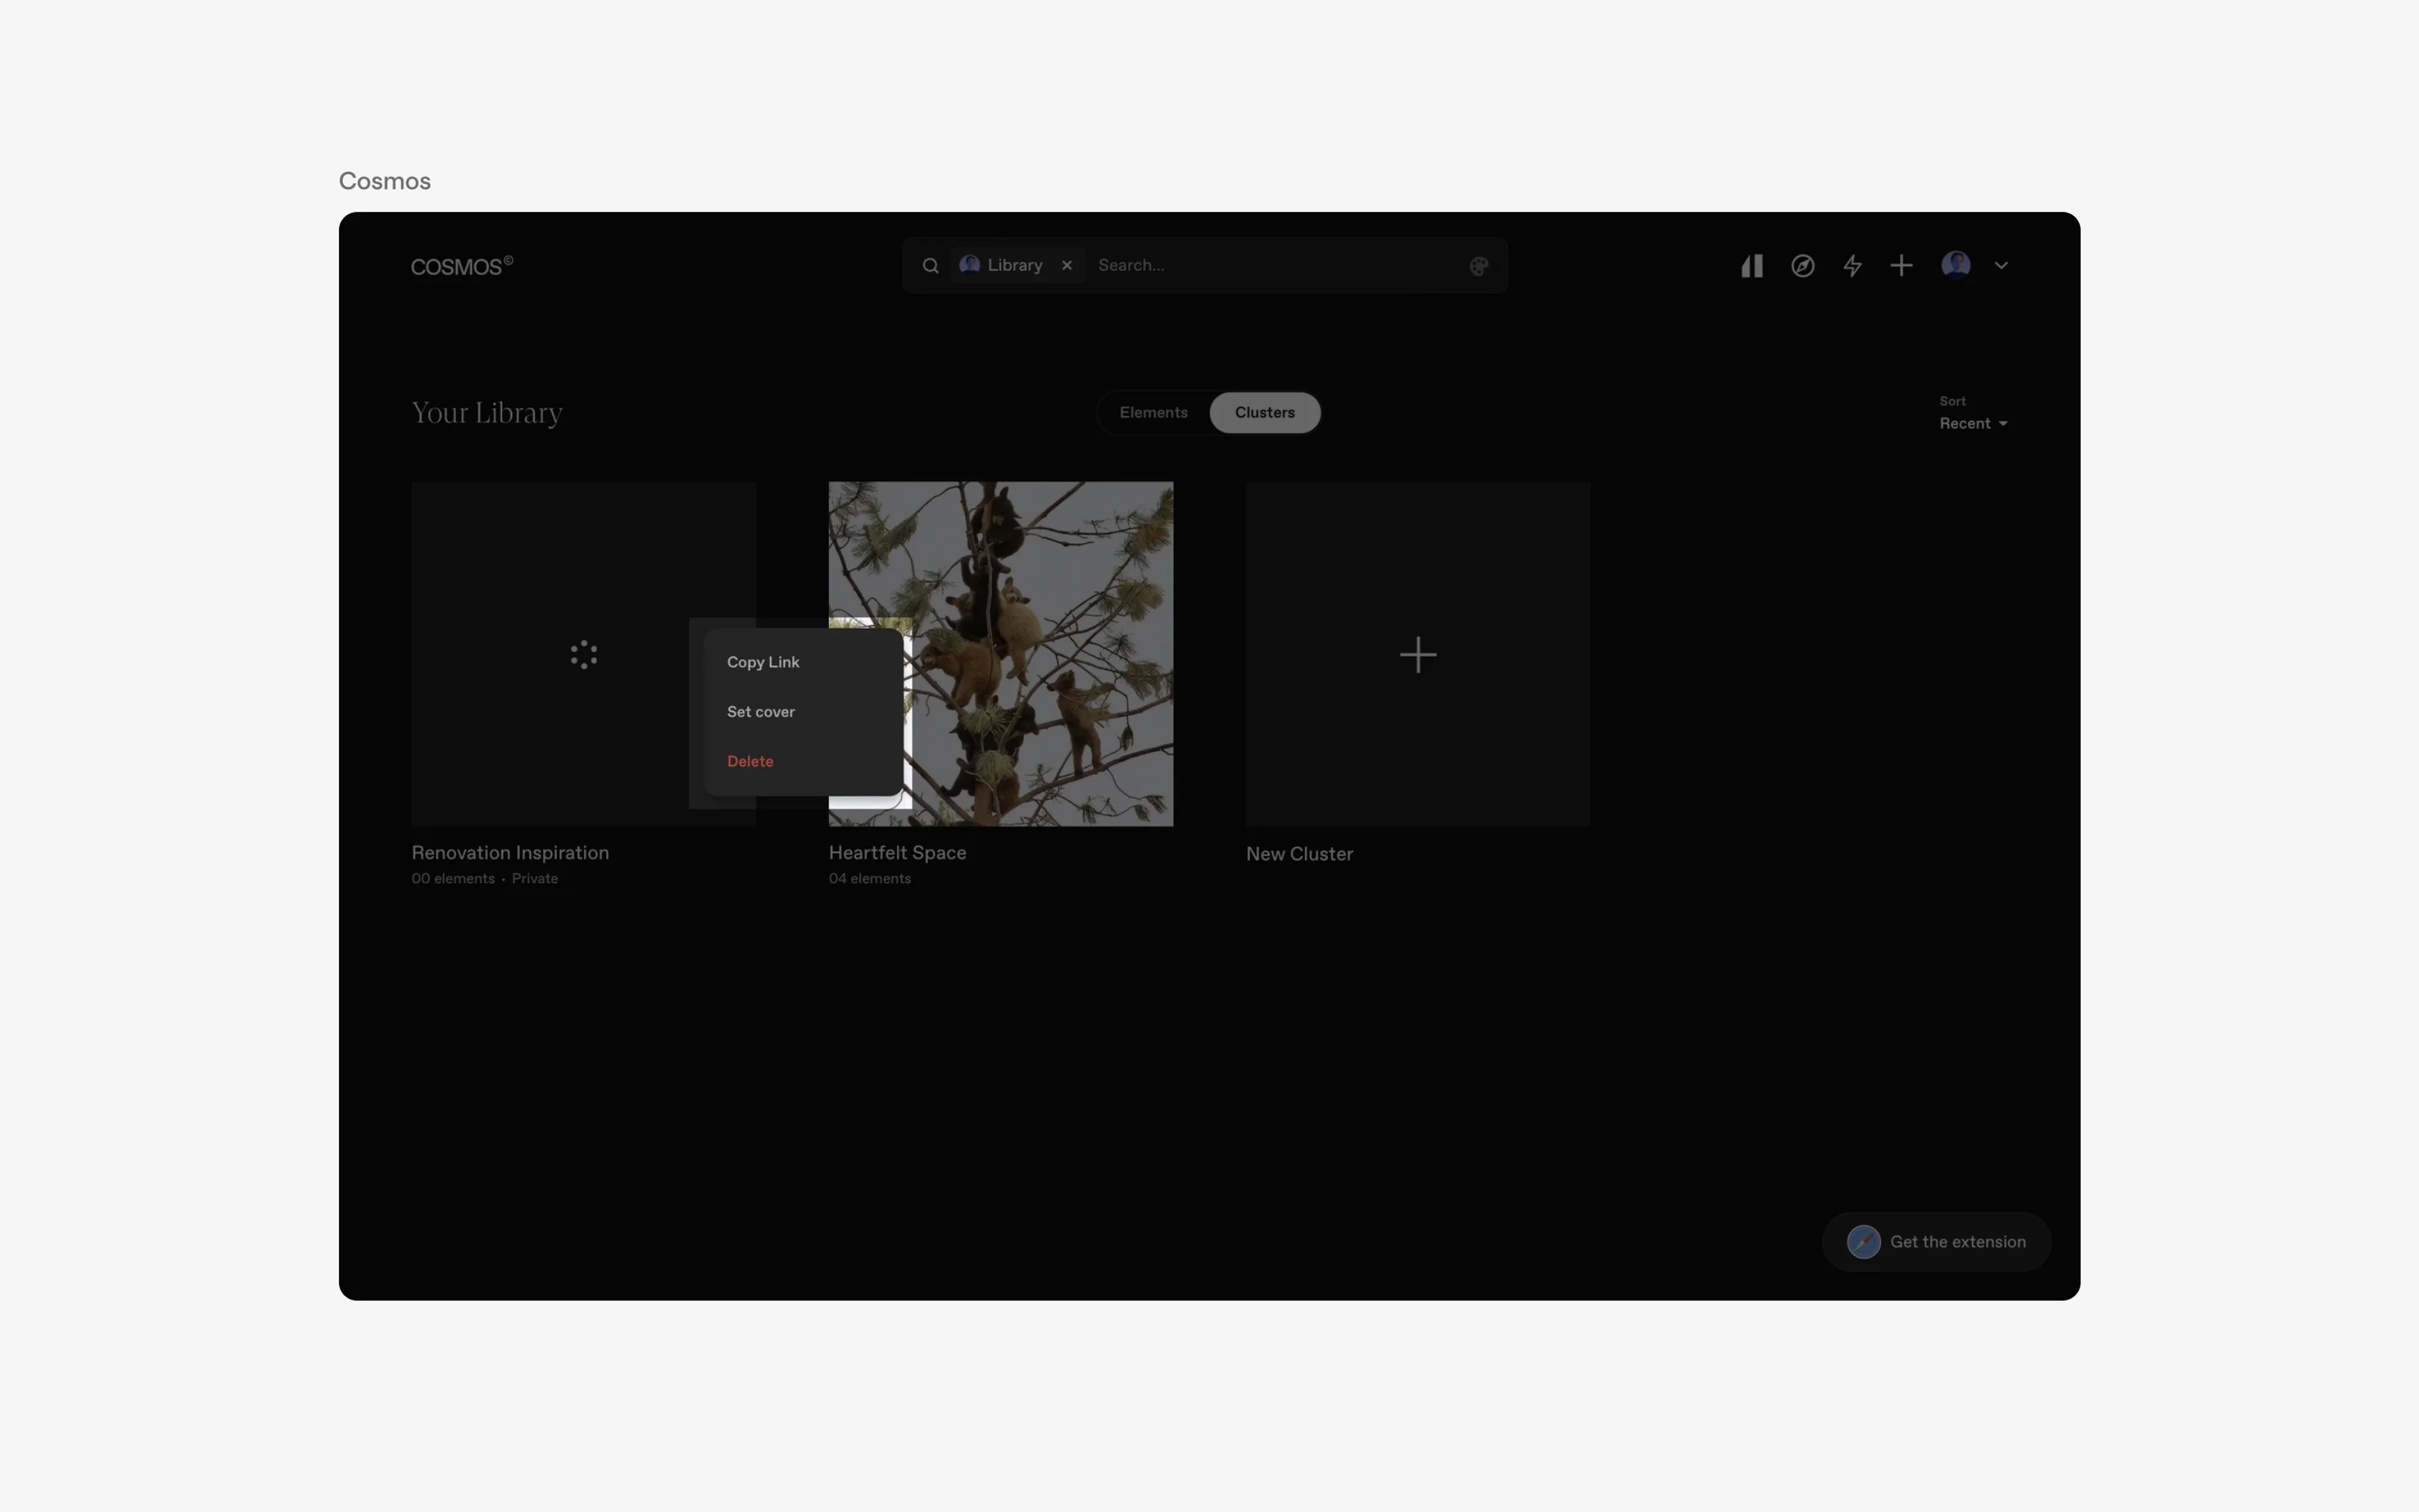
Task: Remove the Library search filter
Action: 1066,265
